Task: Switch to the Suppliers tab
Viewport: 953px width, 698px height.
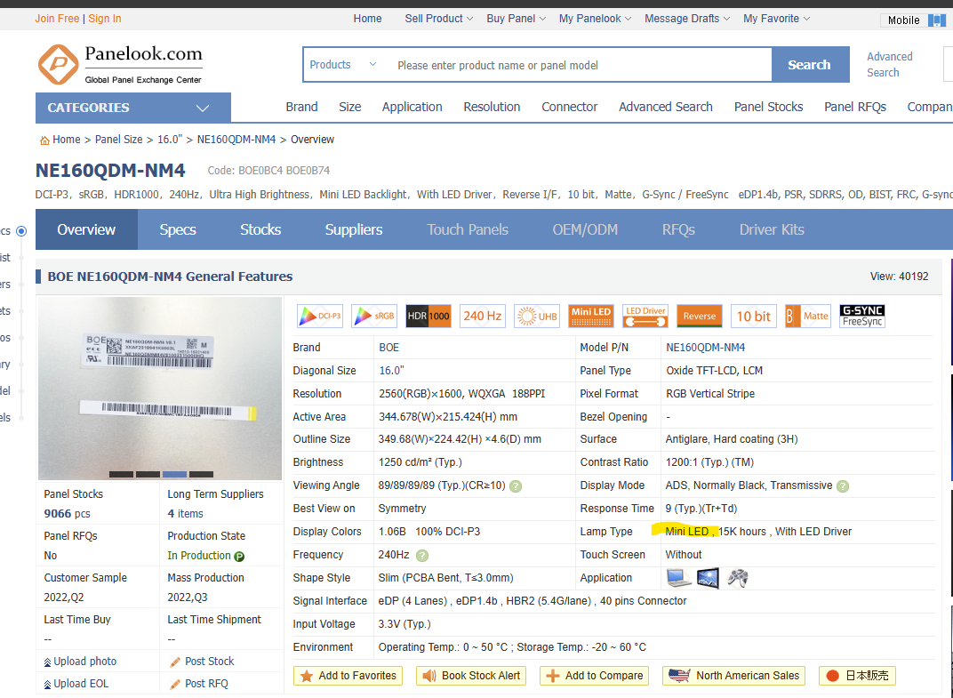Action: (354, 229)
